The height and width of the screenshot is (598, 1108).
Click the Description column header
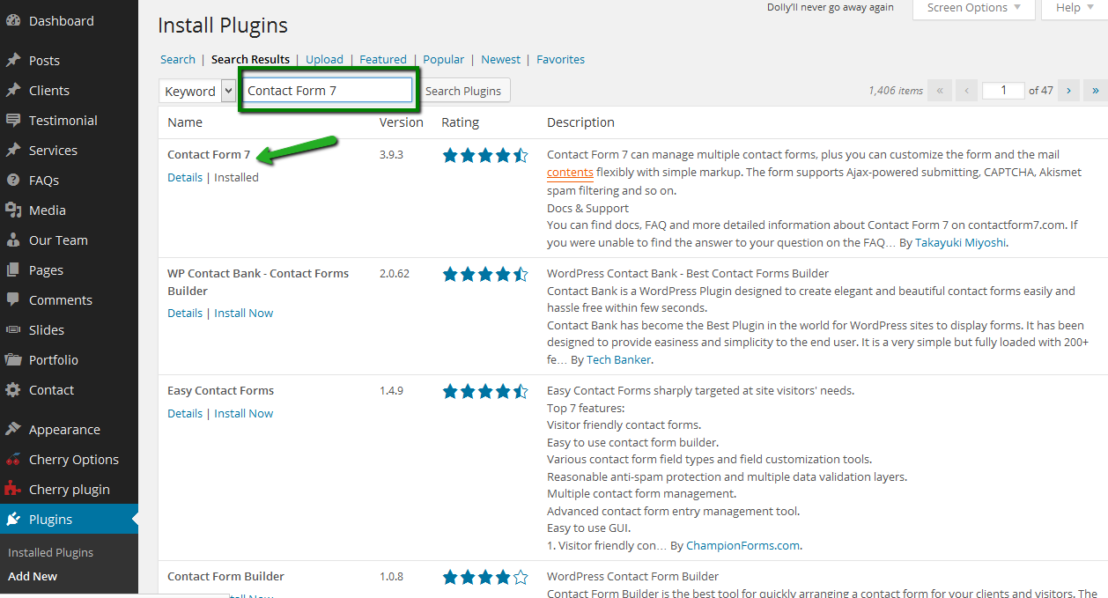pyautogui.click(x=580, y=122)
